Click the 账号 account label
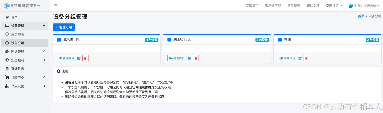 [358, 6]
